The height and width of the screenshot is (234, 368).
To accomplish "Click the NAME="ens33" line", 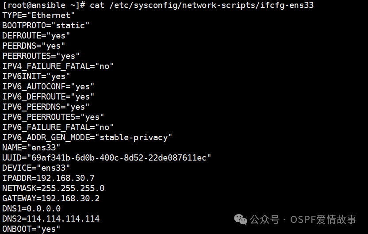I will pyautogui.click(x=31, y=148).
